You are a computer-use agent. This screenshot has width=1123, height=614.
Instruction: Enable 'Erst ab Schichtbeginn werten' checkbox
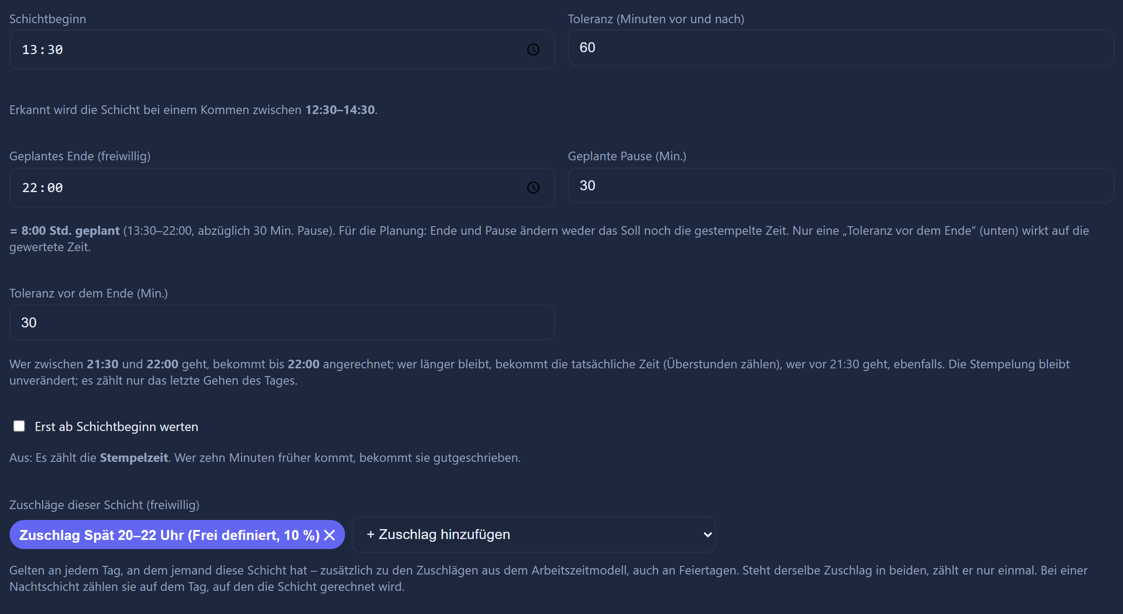[19, 426]
